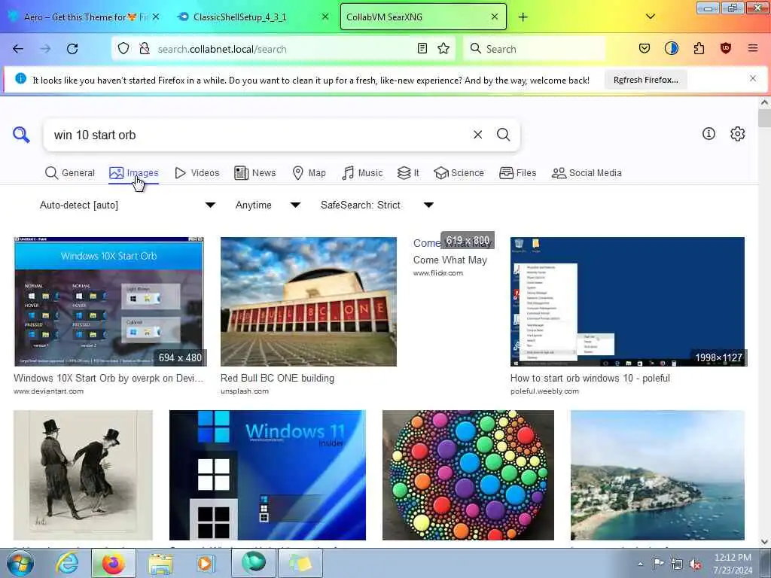Open the Pocket save icon
This screenshot has width=771, height=578.
click(645, 49)
